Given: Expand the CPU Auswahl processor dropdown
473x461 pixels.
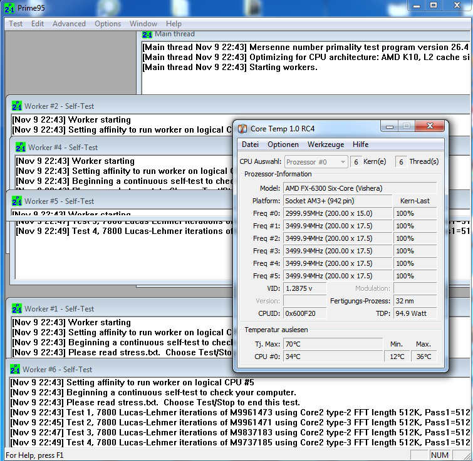Looking at the screenshot, I should [x=316, y=162].
